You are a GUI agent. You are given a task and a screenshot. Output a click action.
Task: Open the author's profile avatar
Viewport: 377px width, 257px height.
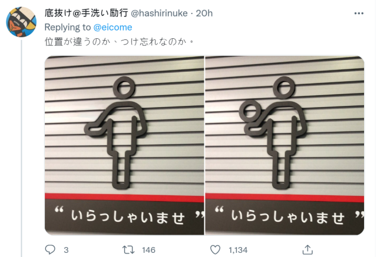coord(21,22)
